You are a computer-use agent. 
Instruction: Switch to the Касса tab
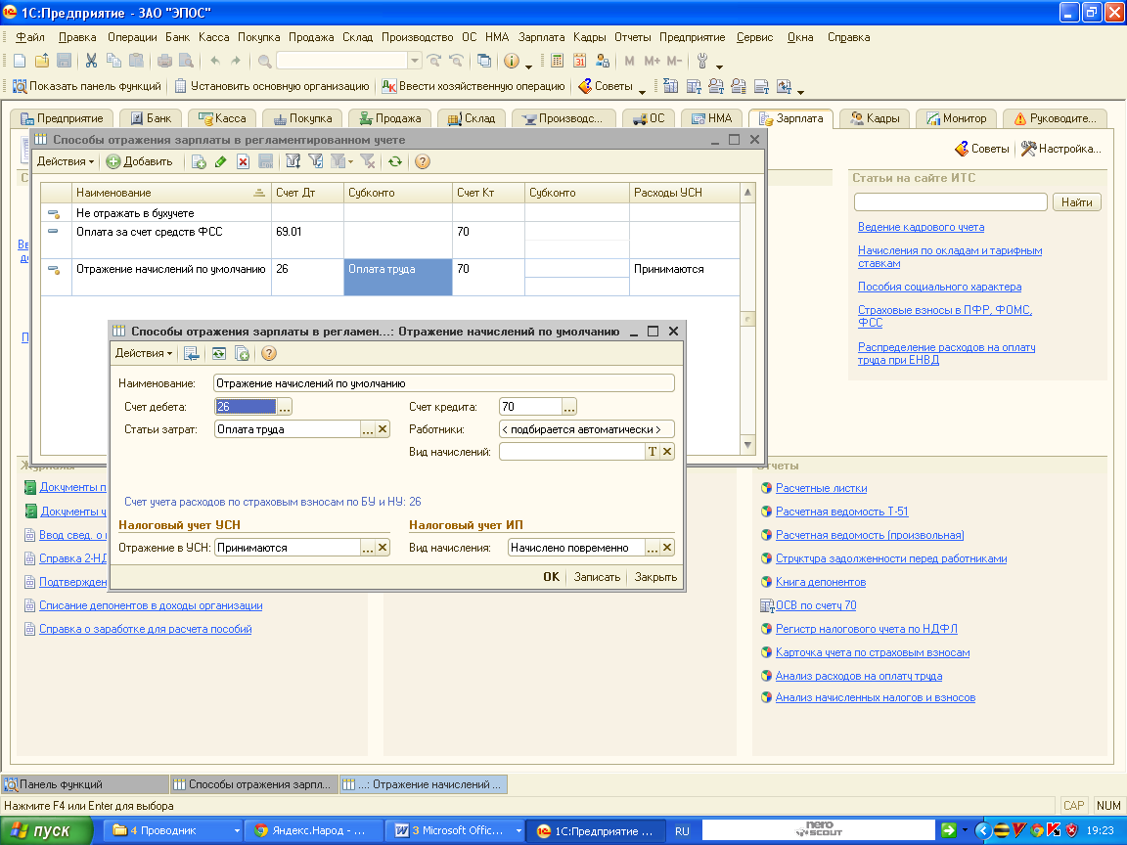click(222, 118)
